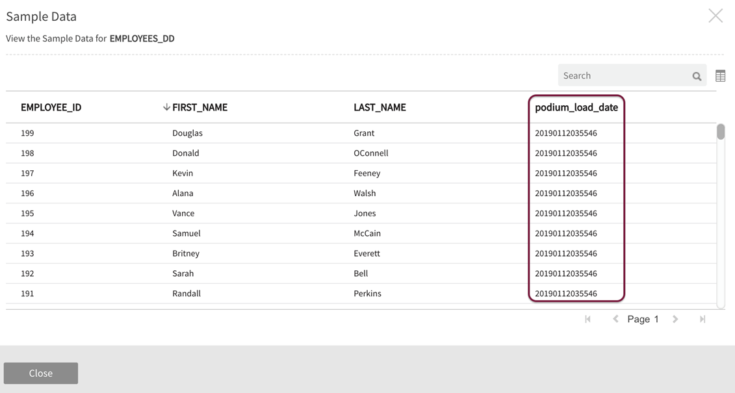This screenshot has height=393, width=735.
Task: Sort by LAST_NAME column header
Action: (x=380, y=107)
